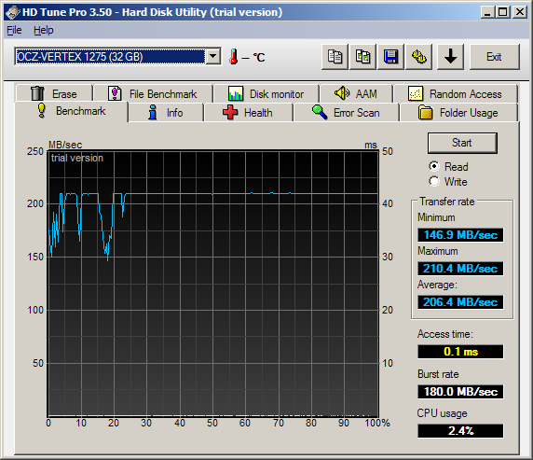Viewport: 533px width, 460px height.
Task: Open the Help menu
Action: click(44, 30)
